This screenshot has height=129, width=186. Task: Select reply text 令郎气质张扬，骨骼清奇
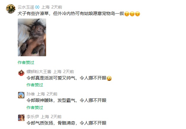[x=51, y=123]
